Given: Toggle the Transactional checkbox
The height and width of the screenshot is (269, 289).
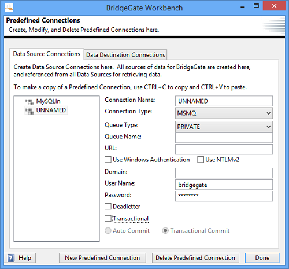Looking at the screenshot, I should (x=108, y=219).
